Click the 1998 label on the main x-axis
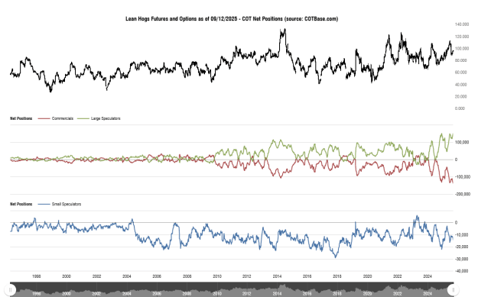 (36, 276)
